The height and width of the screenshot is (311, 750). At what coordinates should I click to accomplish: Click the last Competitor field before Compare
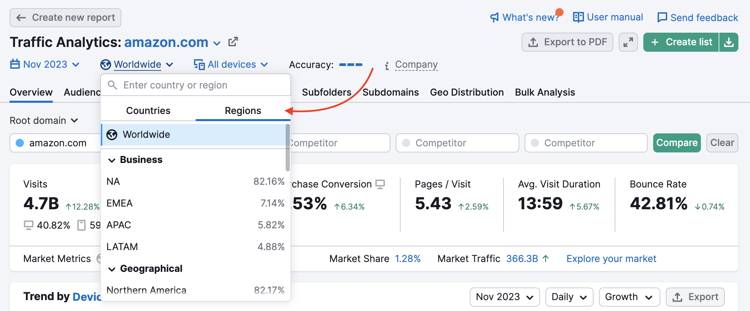pyautogui.click(x=586, y=143)
